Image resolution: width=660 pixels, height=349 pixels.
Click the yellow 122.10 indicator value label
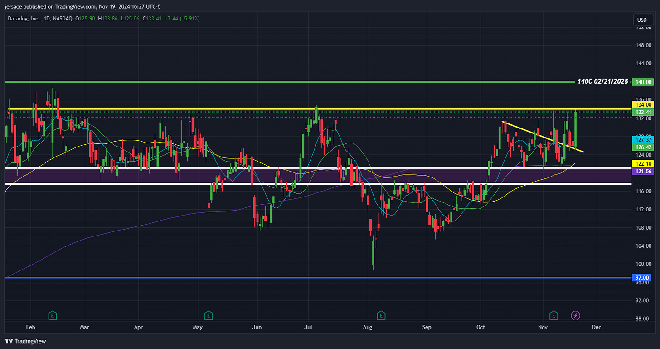644,163
